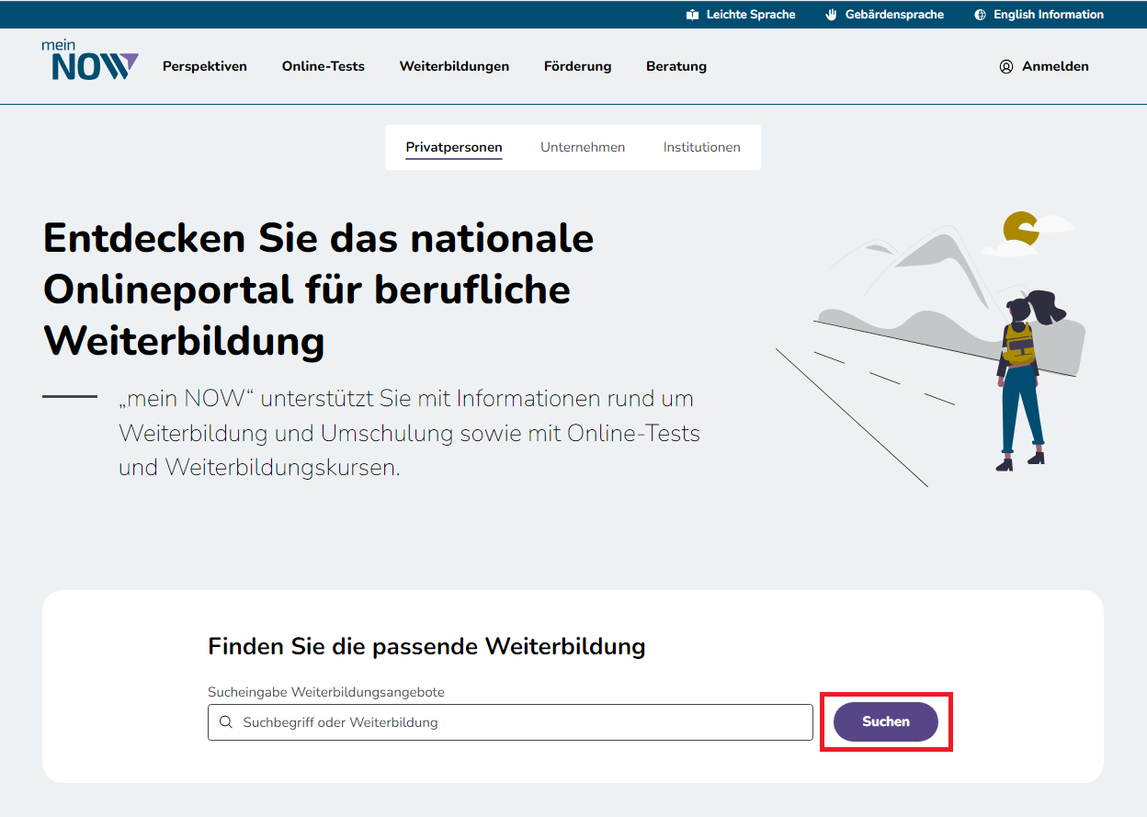Open the Leichte Sprache link
The width and height of the screenshot is (1147, 817).
pyautogui.click(x=741, y=15)
